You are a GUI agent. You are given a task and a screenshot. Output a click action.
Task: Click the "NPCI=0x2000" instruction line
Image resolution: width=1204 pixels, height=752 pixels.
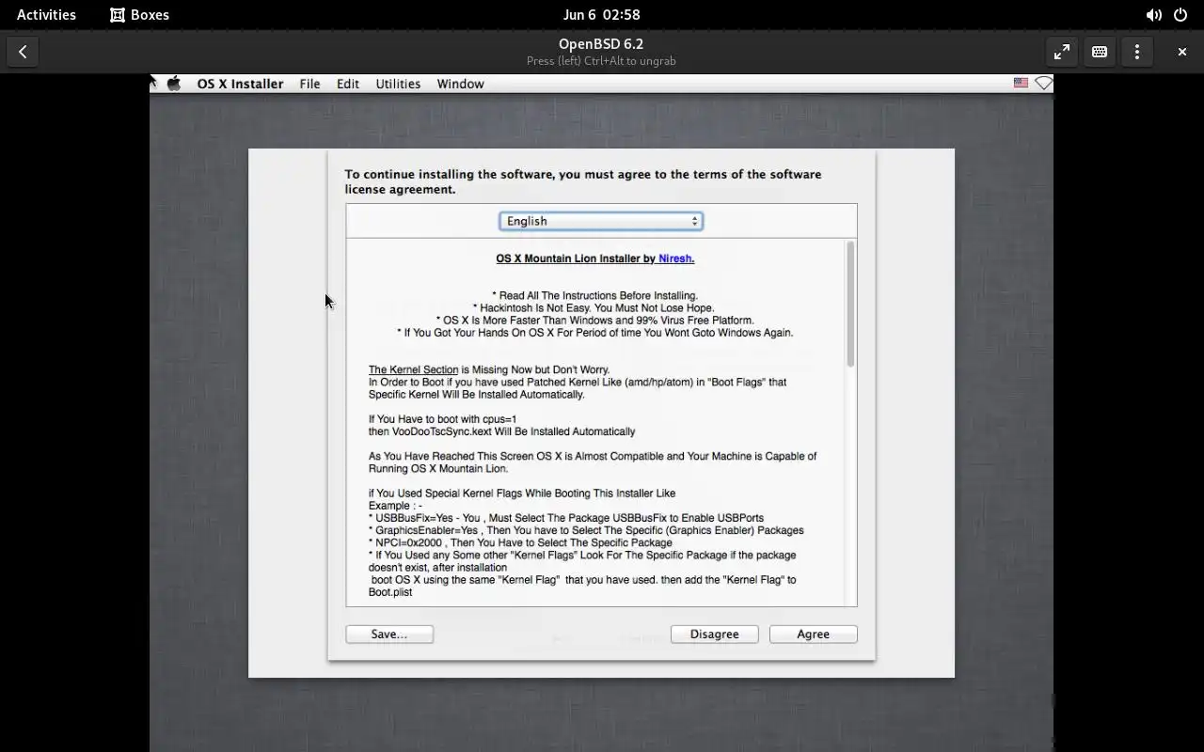(520, 542)
